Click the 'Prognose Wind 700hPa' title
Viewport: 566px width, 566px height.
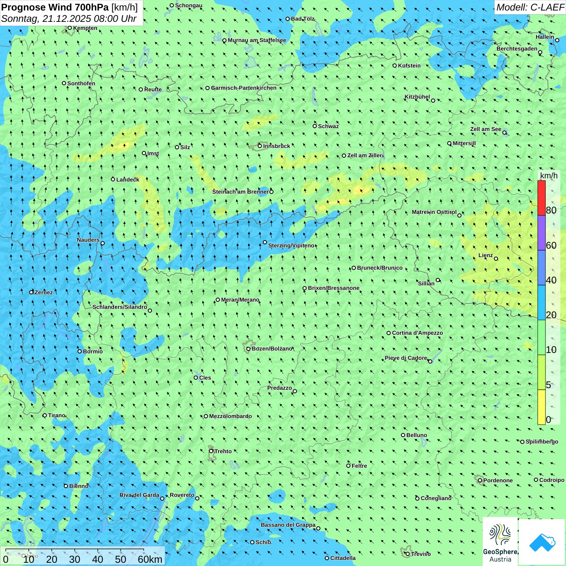click(55, 7)
